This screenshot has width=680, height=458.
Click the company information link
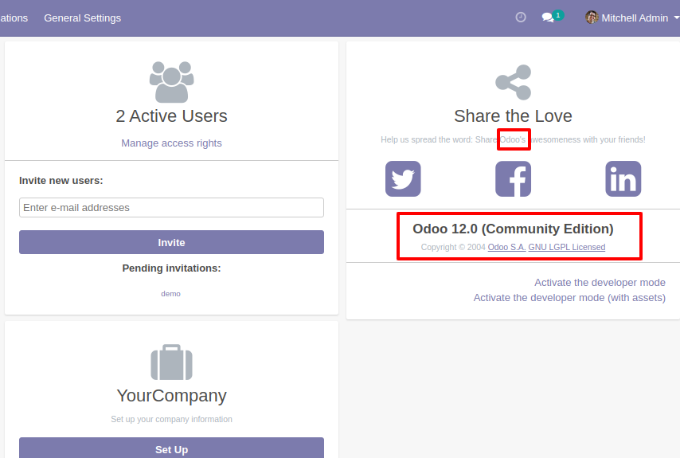(x=185, y=419)
